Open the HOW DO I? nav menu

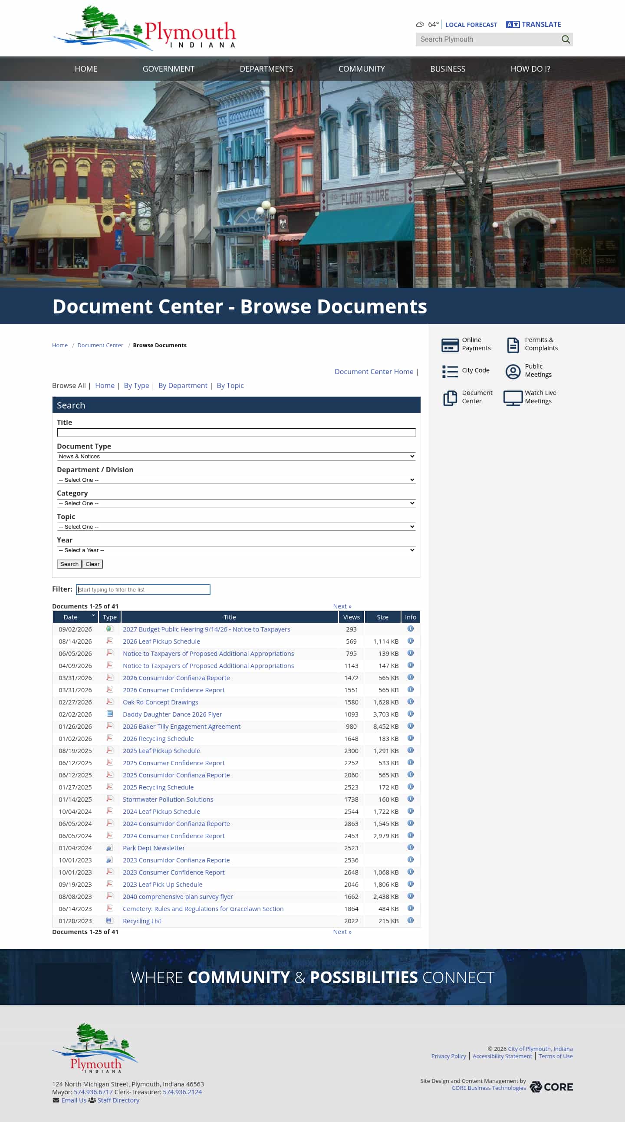(x=530, y=69)
